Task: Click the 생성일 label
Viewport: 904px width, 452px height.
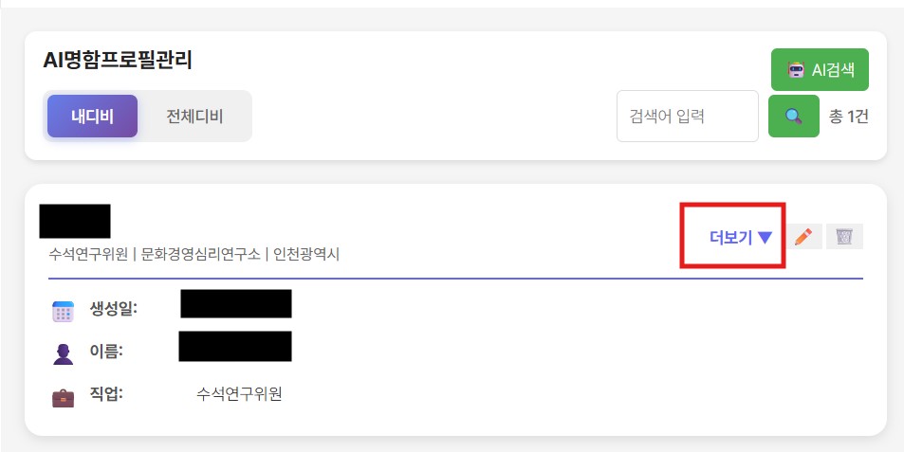Action: tap(113, 309)
